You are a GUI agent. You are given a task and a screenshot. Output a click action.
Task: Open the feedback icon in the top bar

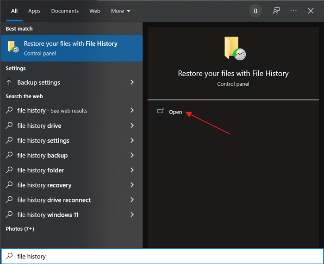tap(276, 11)
